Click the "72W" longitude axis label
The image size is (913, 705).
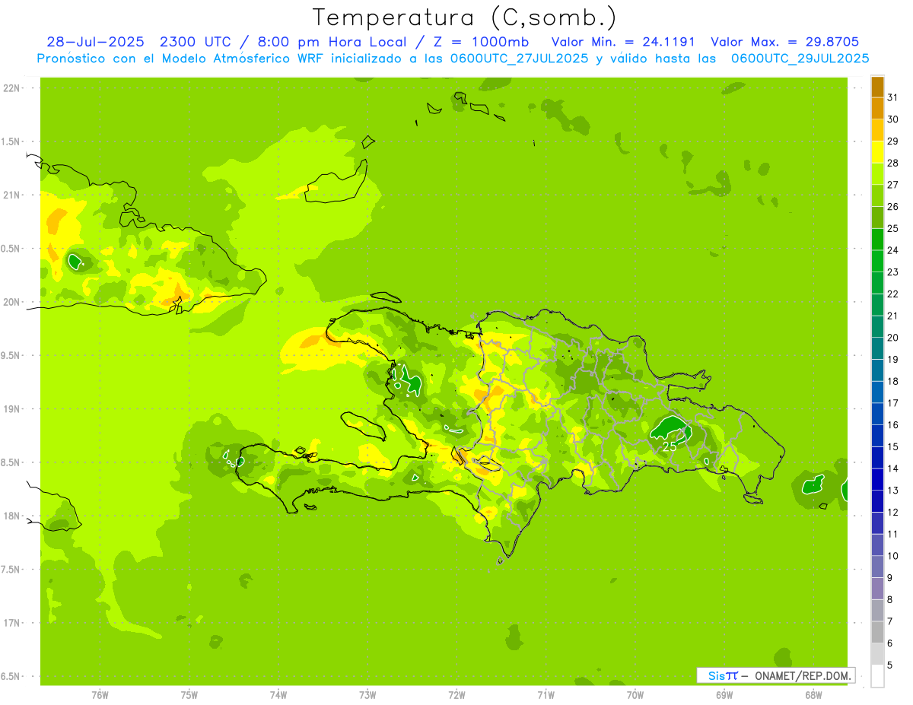coord(456,695)
